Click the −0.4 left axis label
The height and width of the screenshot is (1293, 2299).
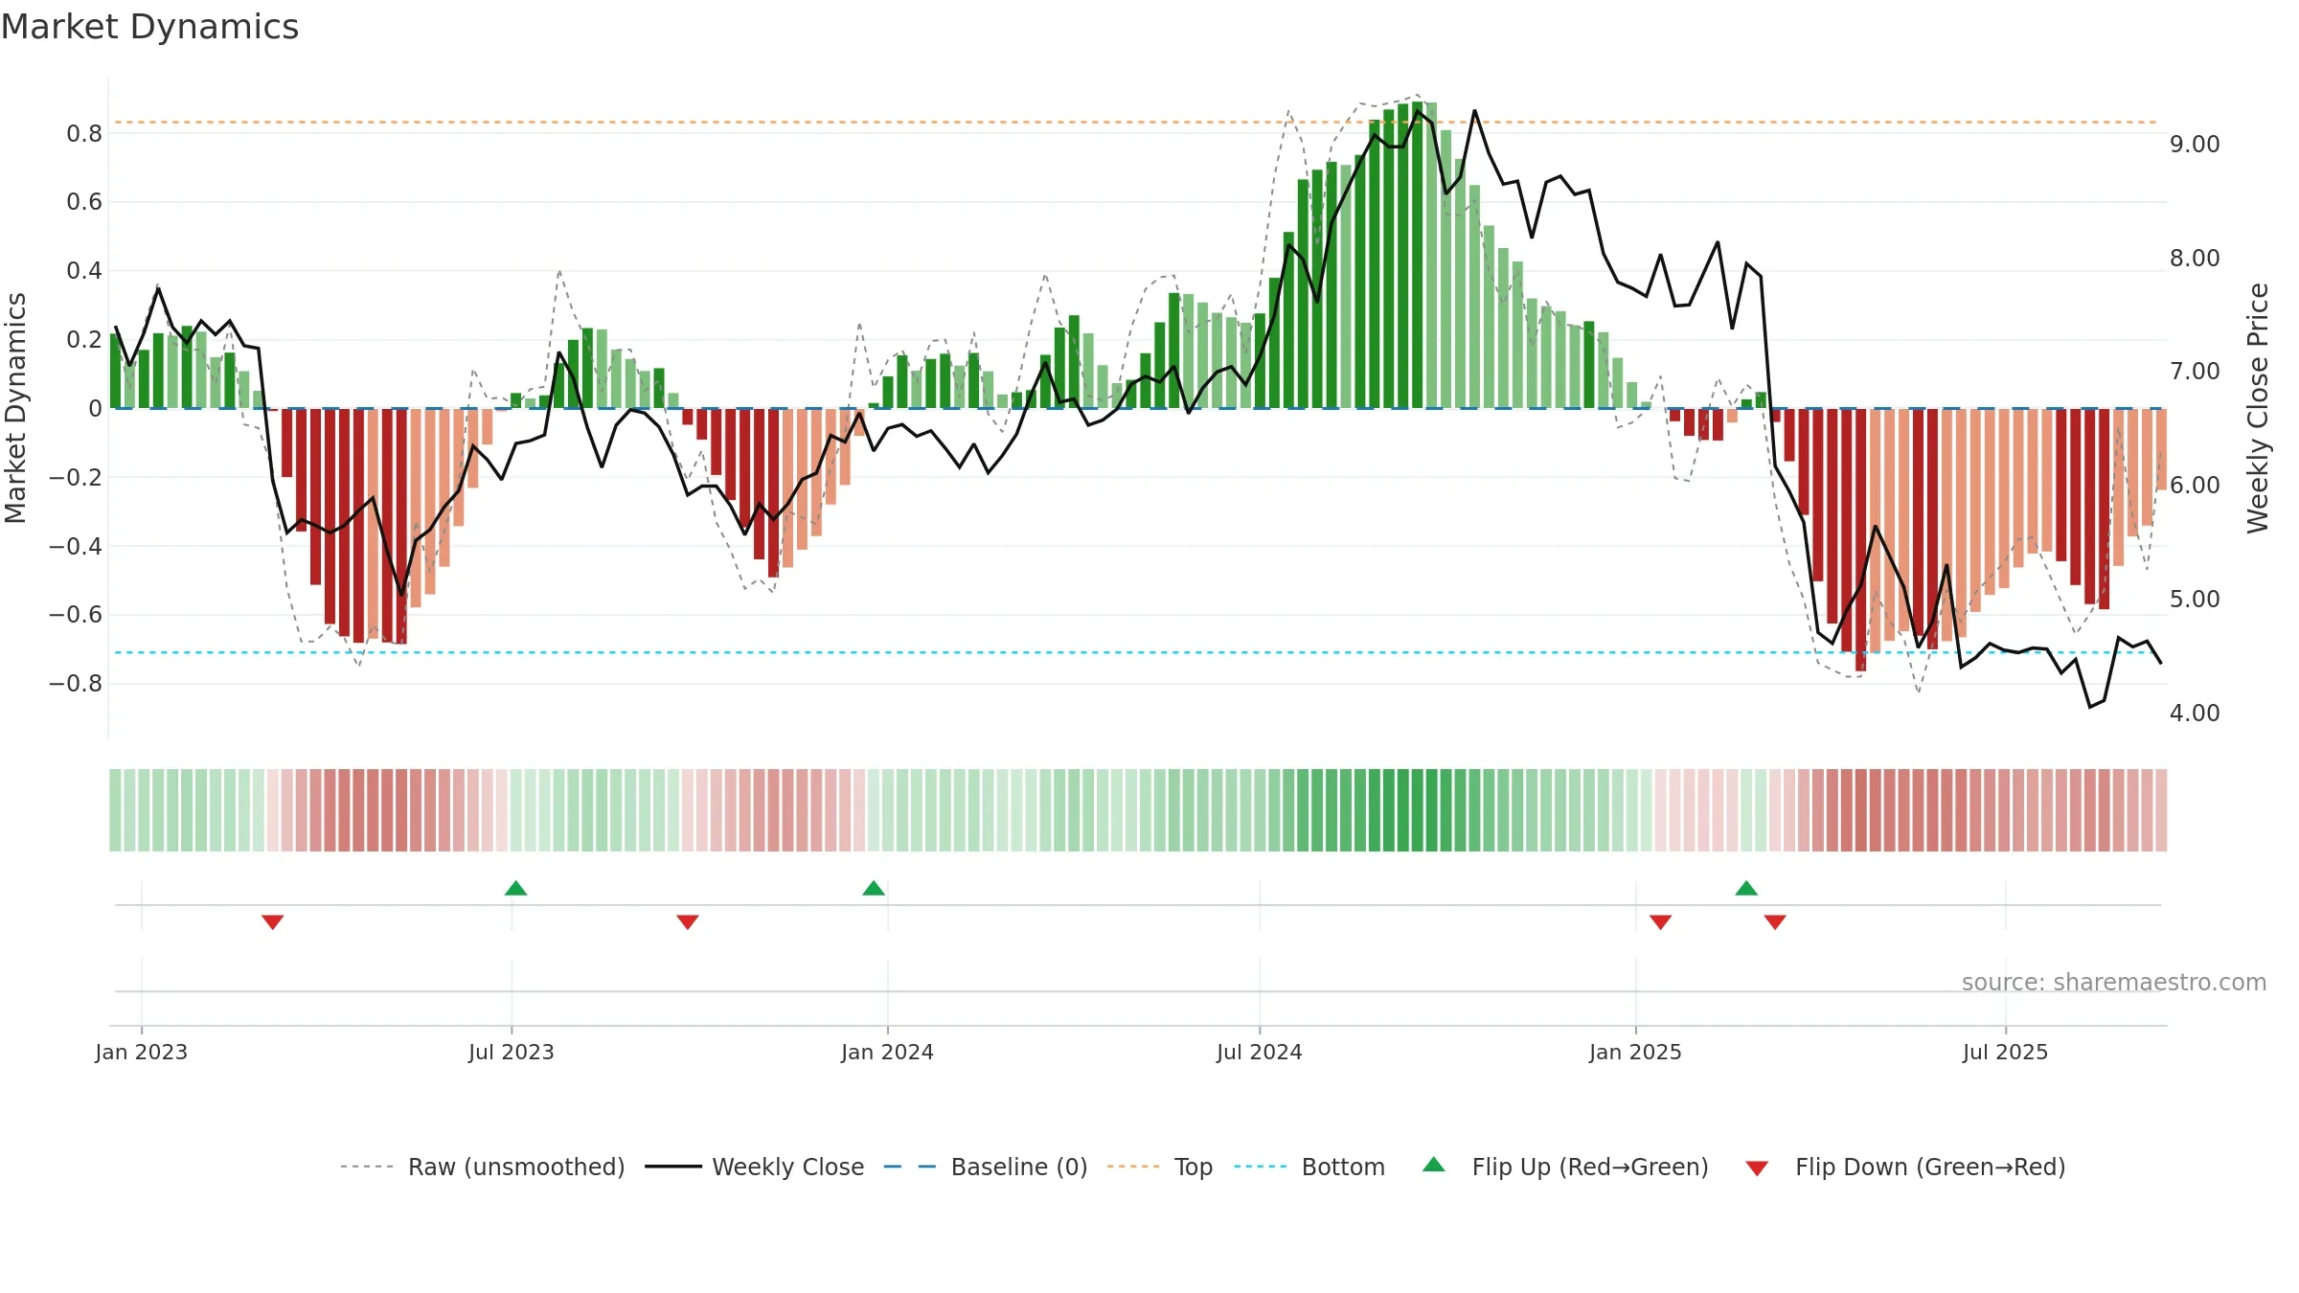[76, 547]
